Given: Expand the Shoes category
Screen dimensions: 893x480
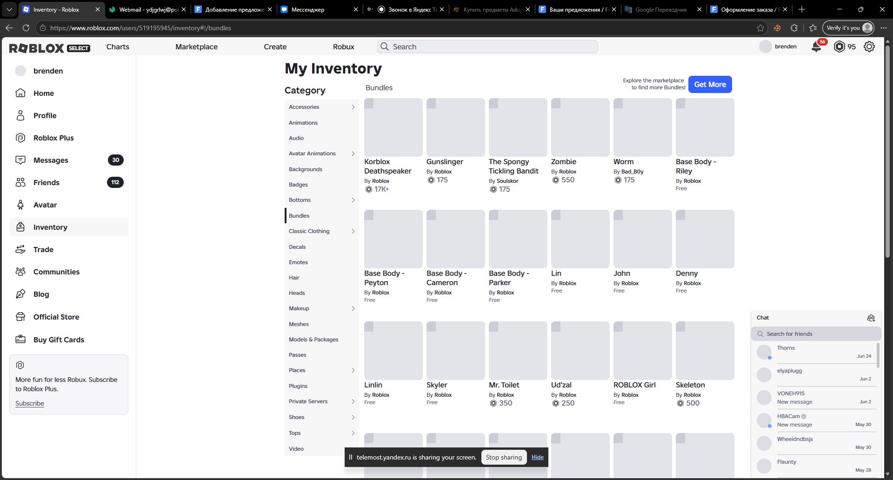Looking at the screenshot, I should click(x=353, y=417).
